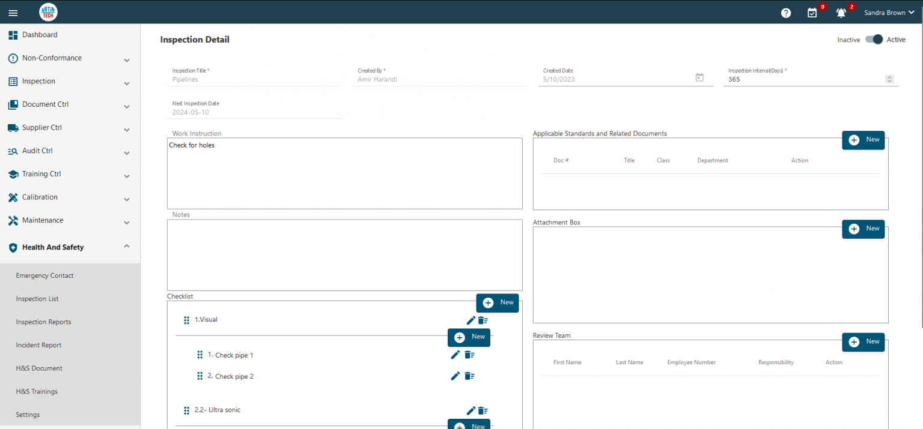Screen dimensions: 923x429
Task: Open the calendar icon in the top bar
Action: 812,12
